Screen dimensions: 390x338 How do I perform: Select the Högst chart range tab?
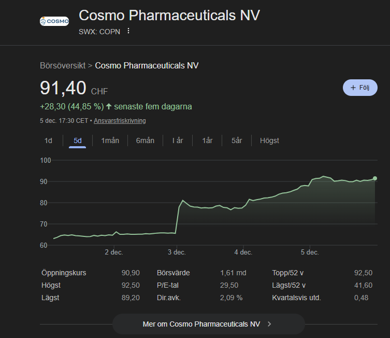pos(269,140)
